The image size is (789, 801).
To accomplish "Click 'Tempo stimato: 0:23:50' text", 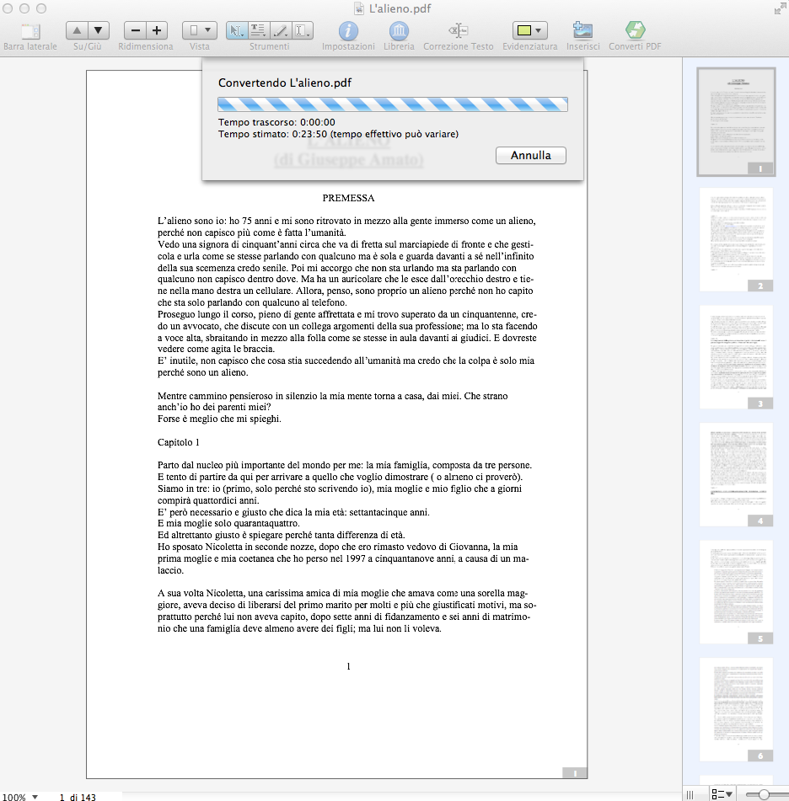I will pyautogui.click(x=272, y=134).
